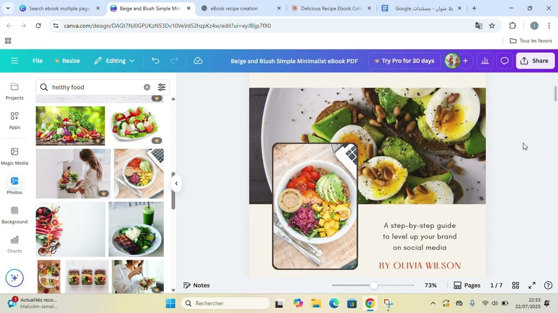Click the Share button
The width and height of the screenshot is (558, 313).
[535, 61]
